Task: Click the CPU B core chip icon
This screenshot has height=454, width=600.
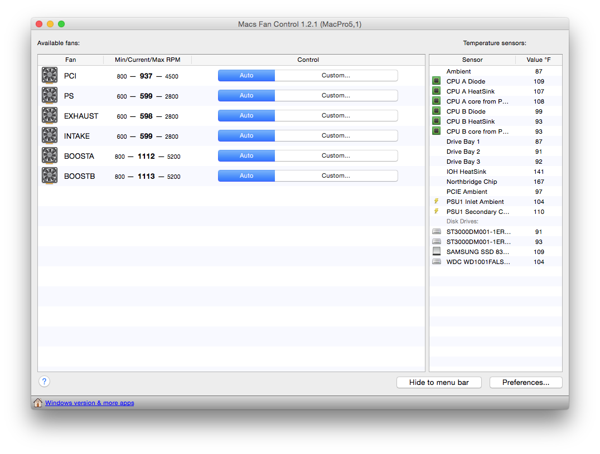Action: [x=436, y=131]
